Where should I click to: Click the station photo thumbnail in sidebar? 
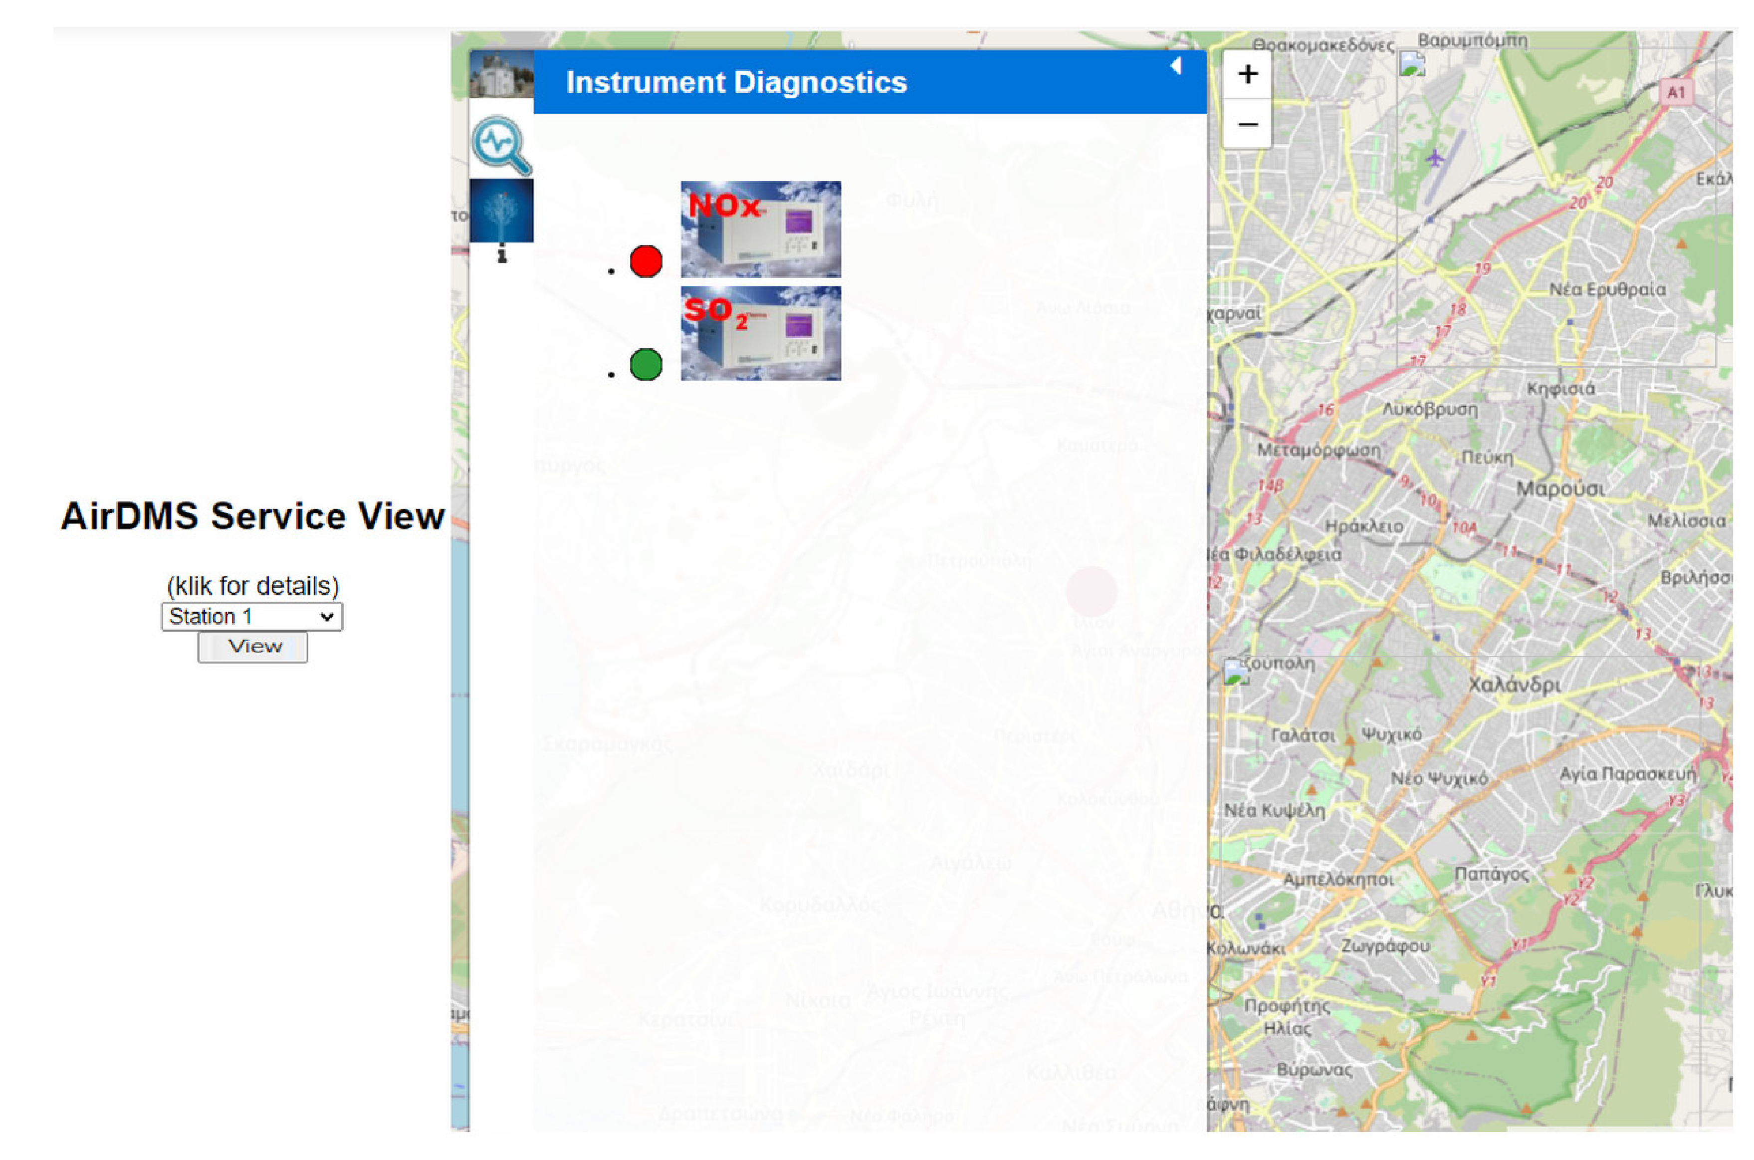[501, 74]
